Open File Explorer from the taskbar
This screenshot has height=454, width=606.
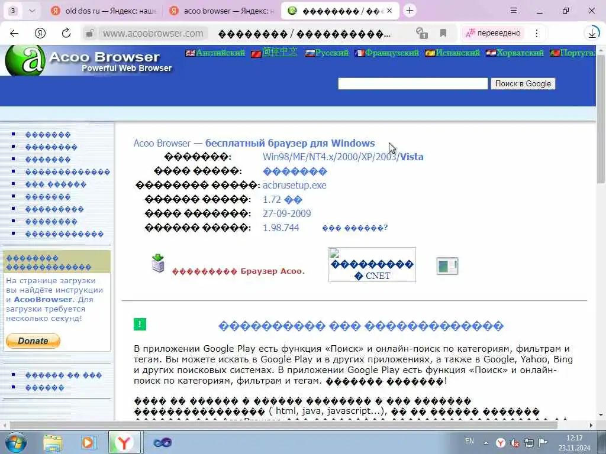click(x=53, y=443)
